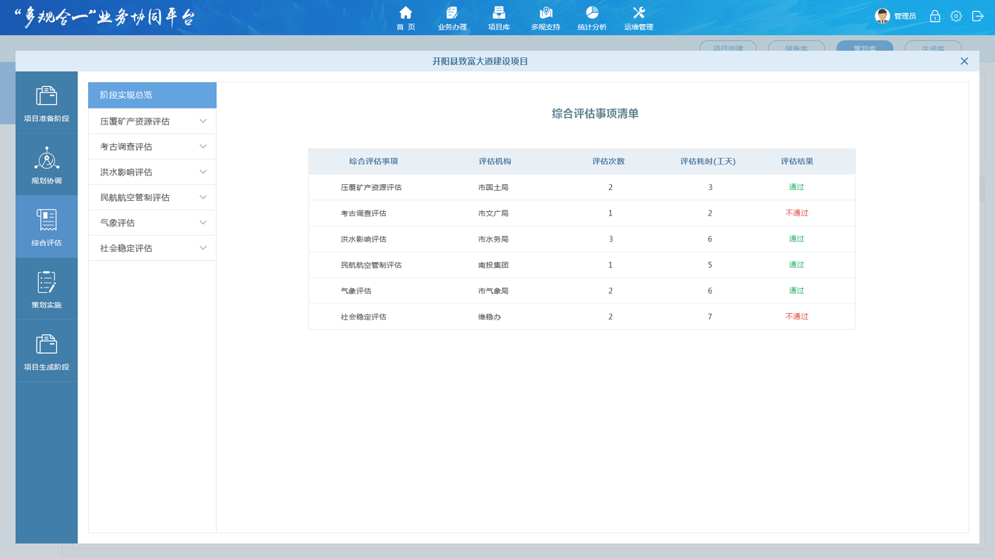Select 规划协调 sidebar stage
Screen dimensions: 995x559
(x=47, y=164)
